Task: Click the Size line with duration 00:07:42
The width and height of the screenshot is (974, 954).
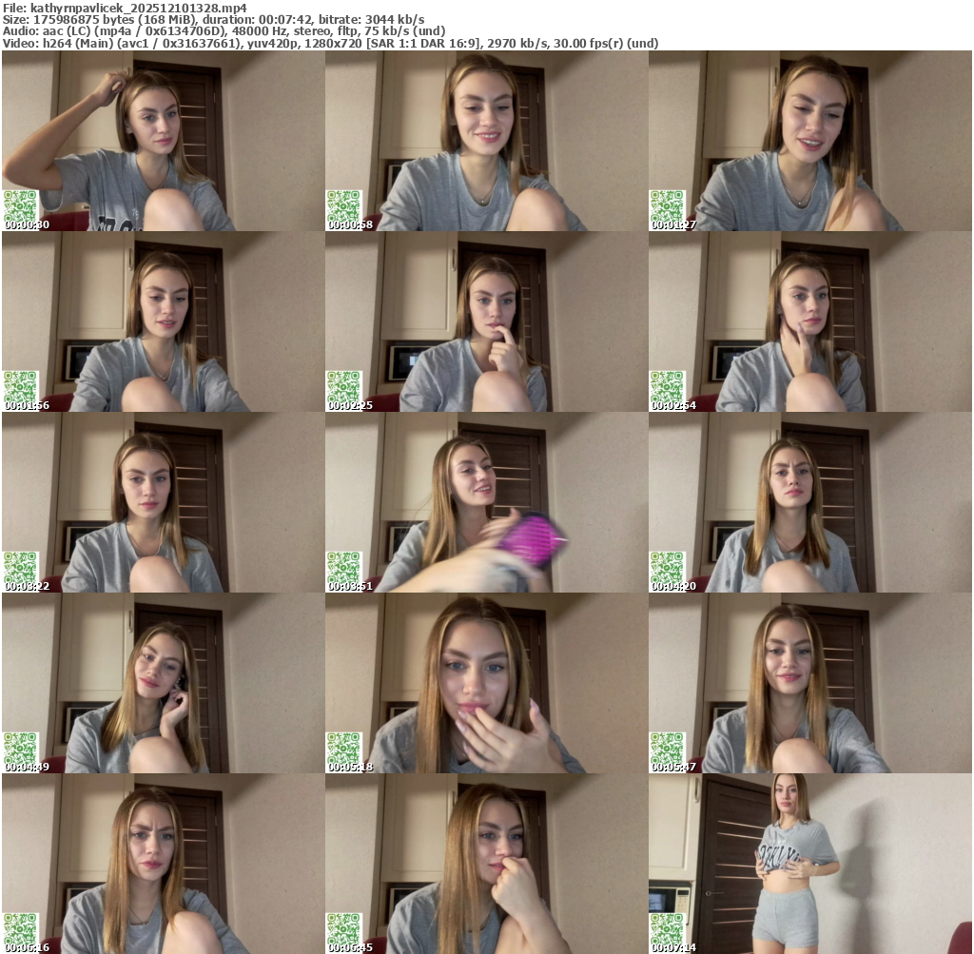Action: coord(214,20)
